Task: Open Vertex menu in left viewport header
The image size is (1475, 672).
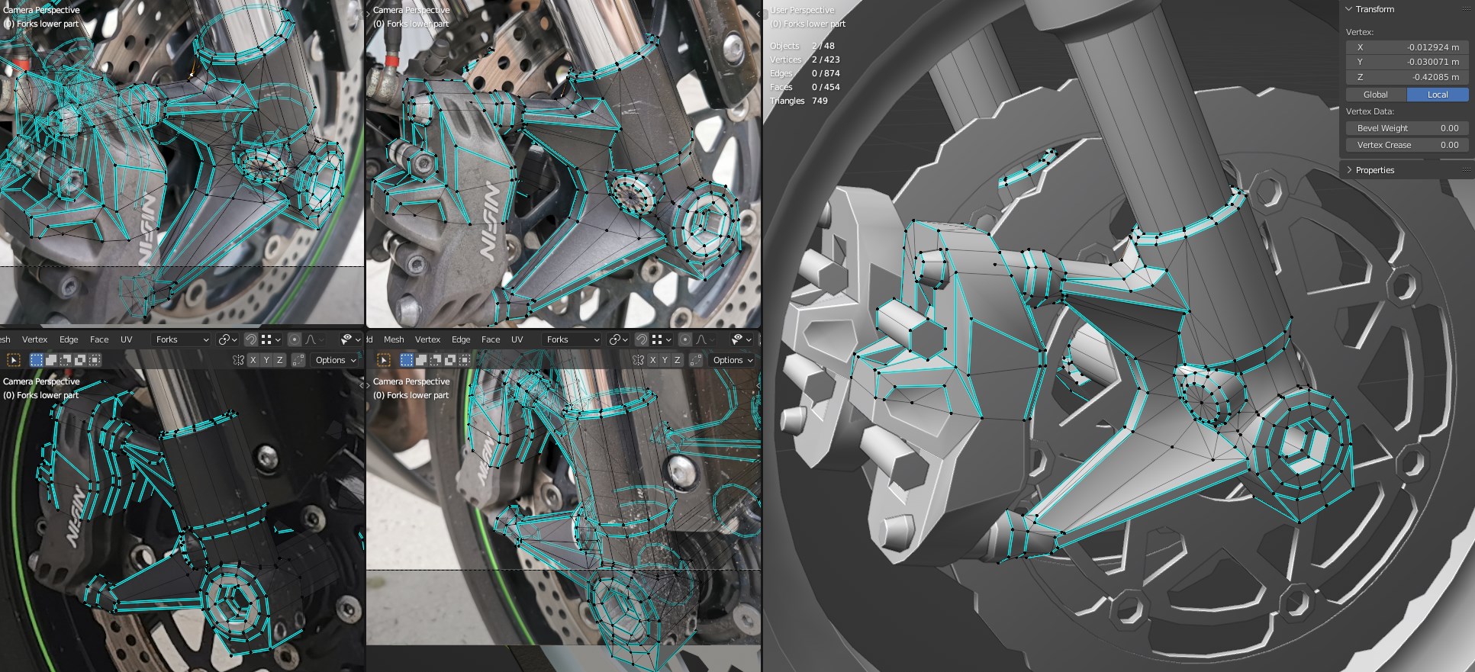Action: (34, 339)
